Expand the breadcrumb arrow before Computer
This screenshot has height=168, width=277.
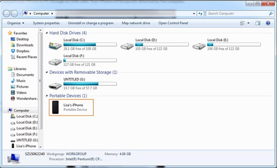(30, 13)
